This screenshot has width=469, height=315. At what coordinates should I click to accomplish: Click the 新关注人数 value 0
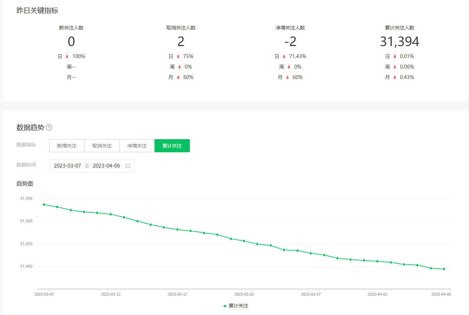[x=71, y=42]
